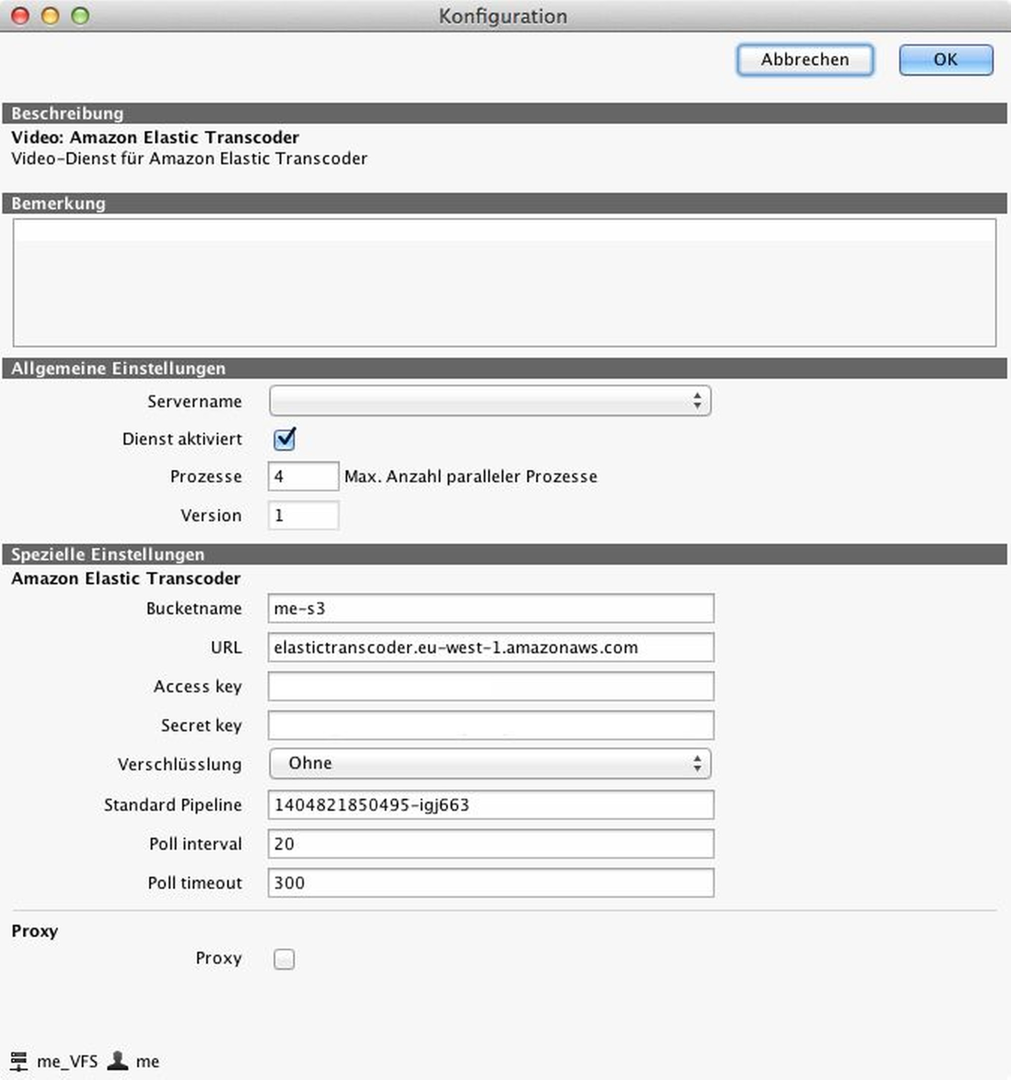Viewport: 1011px width, 1080px height.
Task: Click the yellow minimize window button
Action: (50, 16)
